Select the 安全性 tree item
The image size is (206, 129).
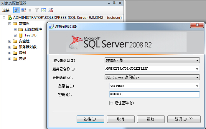(x=24, y=41)
